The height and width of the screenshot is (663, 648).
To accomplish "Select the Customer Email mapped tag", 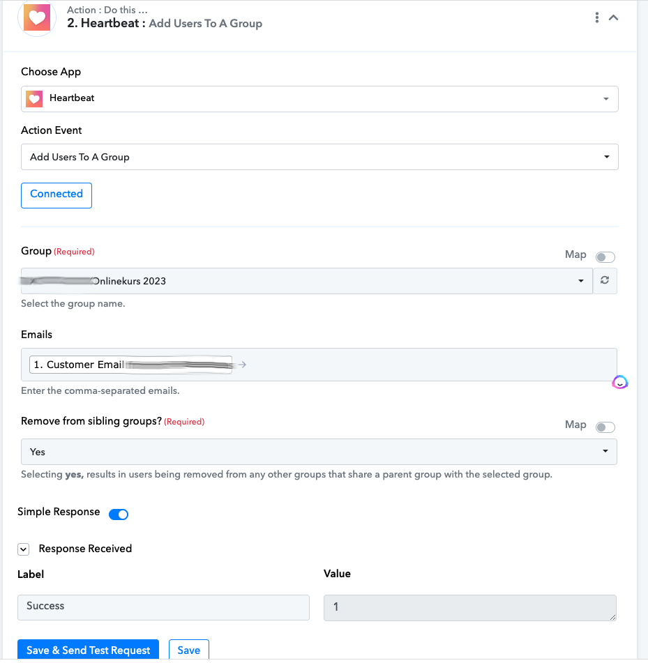I will [x=130, y=365].
